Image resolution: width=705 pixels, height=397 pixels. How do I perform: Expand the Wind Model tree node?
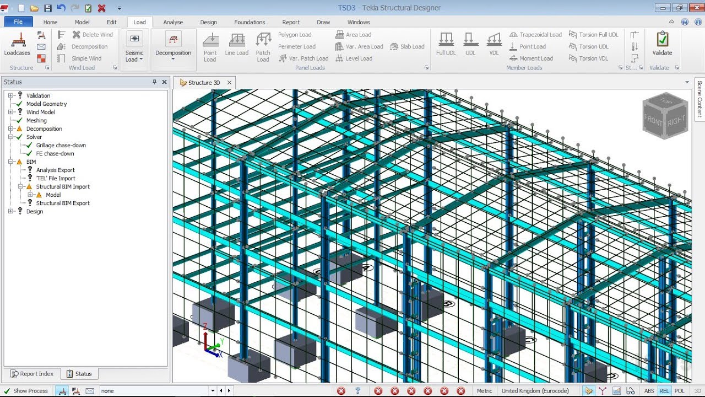[10, 112]
